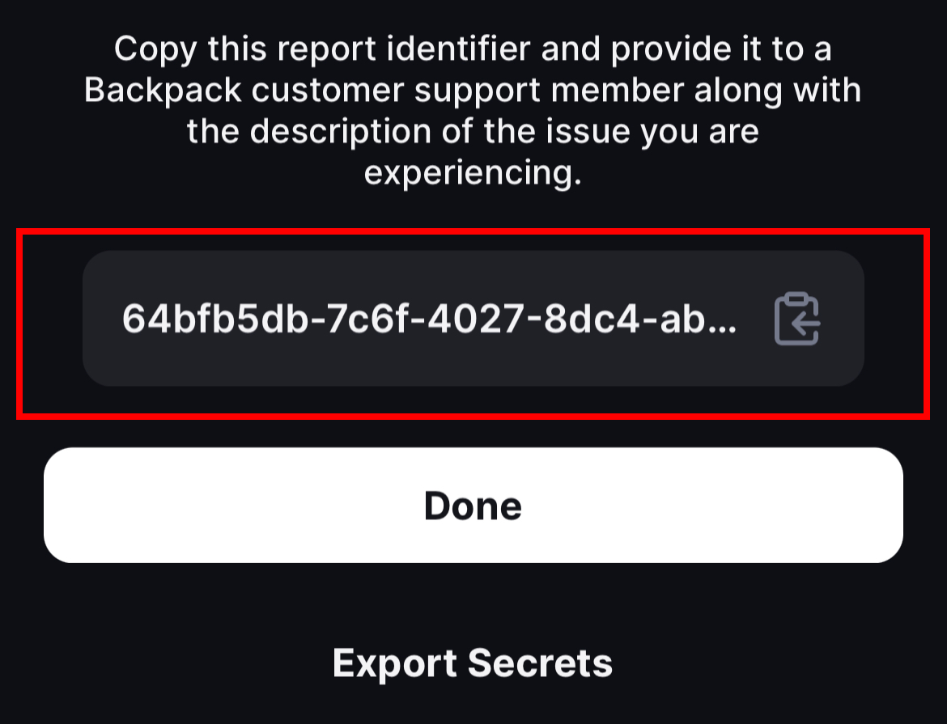Open the Export Secrets link
This screenshot has height=724, width=947.
tap(473, 663)
